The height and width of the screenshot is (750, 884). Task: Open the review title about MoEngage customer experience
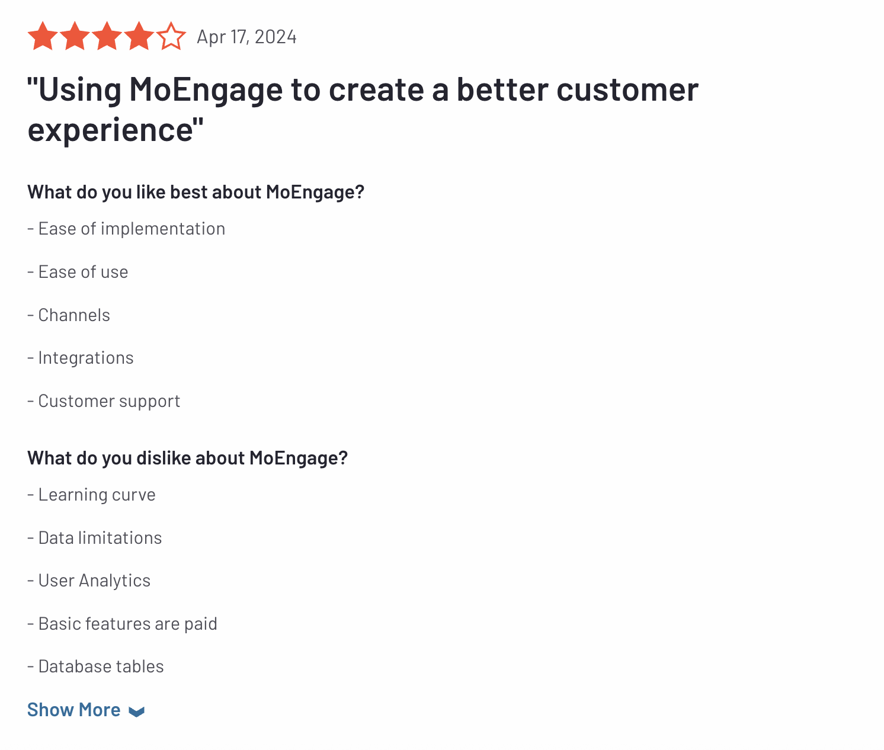point(363,109)
